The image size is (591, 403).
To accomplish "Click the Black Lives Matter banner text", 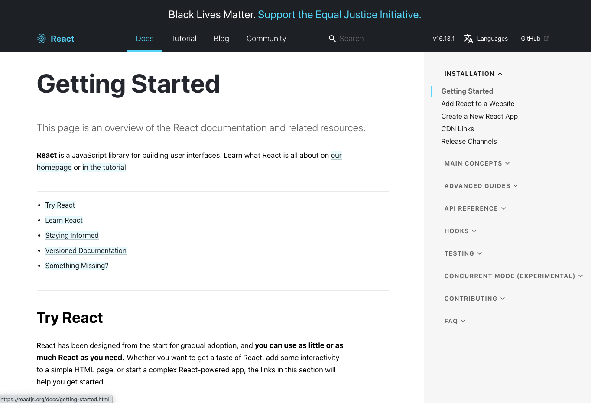I will coord(212,15).
